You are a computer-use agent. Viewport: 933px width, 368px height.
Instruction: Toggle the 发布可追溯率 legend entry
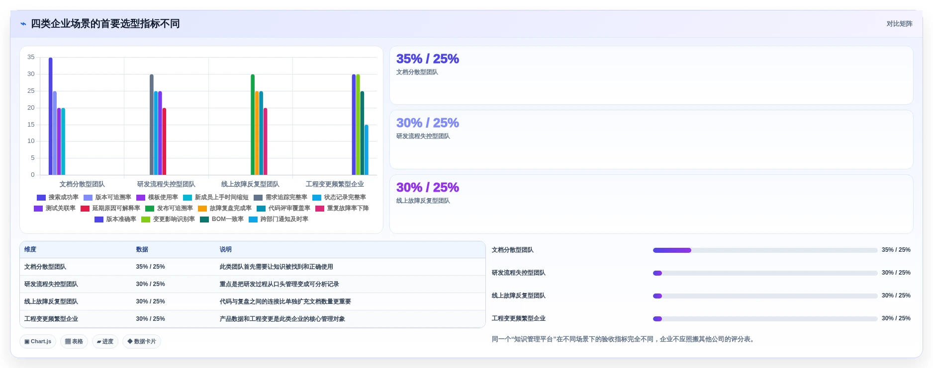click(169, 208)
